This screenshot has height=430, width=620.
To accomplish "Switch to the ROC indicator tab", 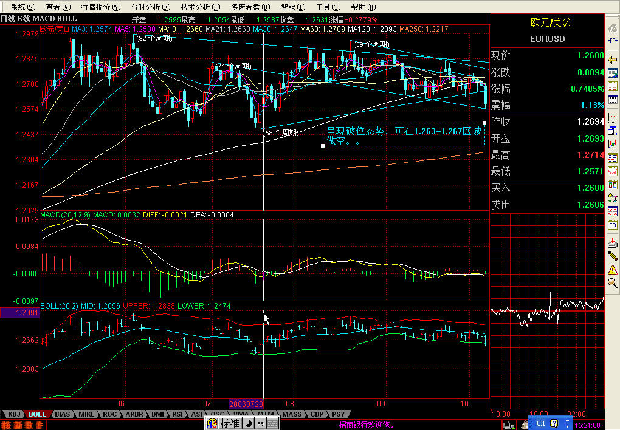I will coord(109,414).
